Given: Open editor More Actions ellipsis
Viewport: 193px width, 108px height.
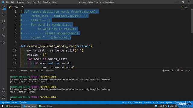Looking at the screenshot, I should pos(190,7).
